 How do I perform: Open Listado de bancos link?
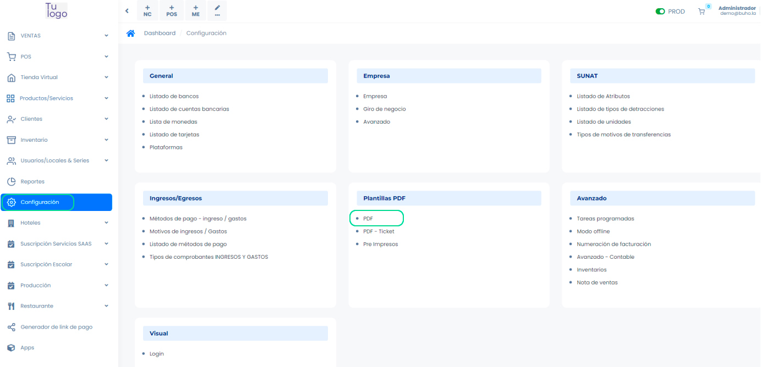[174, 96]
